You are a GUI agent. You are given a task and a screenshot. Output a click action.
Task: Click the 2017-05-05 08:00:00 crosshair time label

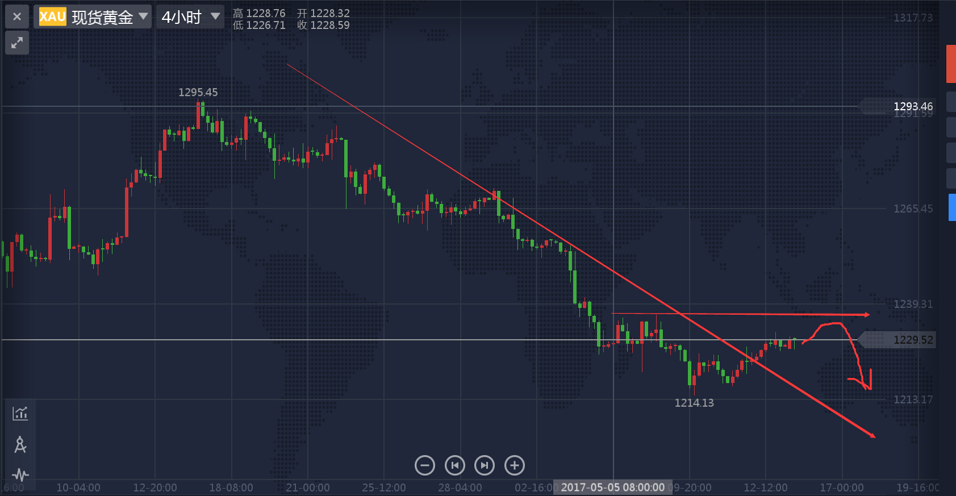pyautogui.click(x=612, y=487)
